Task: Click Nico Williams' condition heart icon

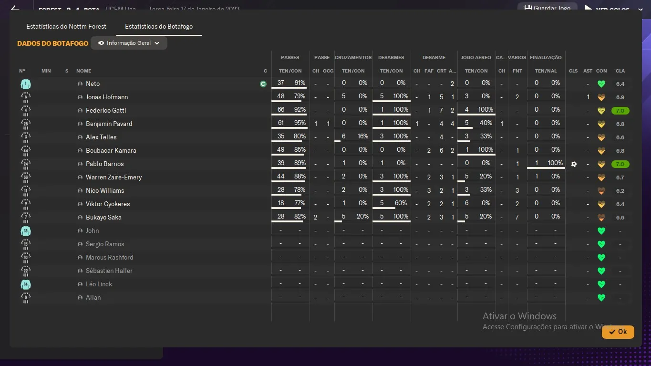Action: pos(601,191)
